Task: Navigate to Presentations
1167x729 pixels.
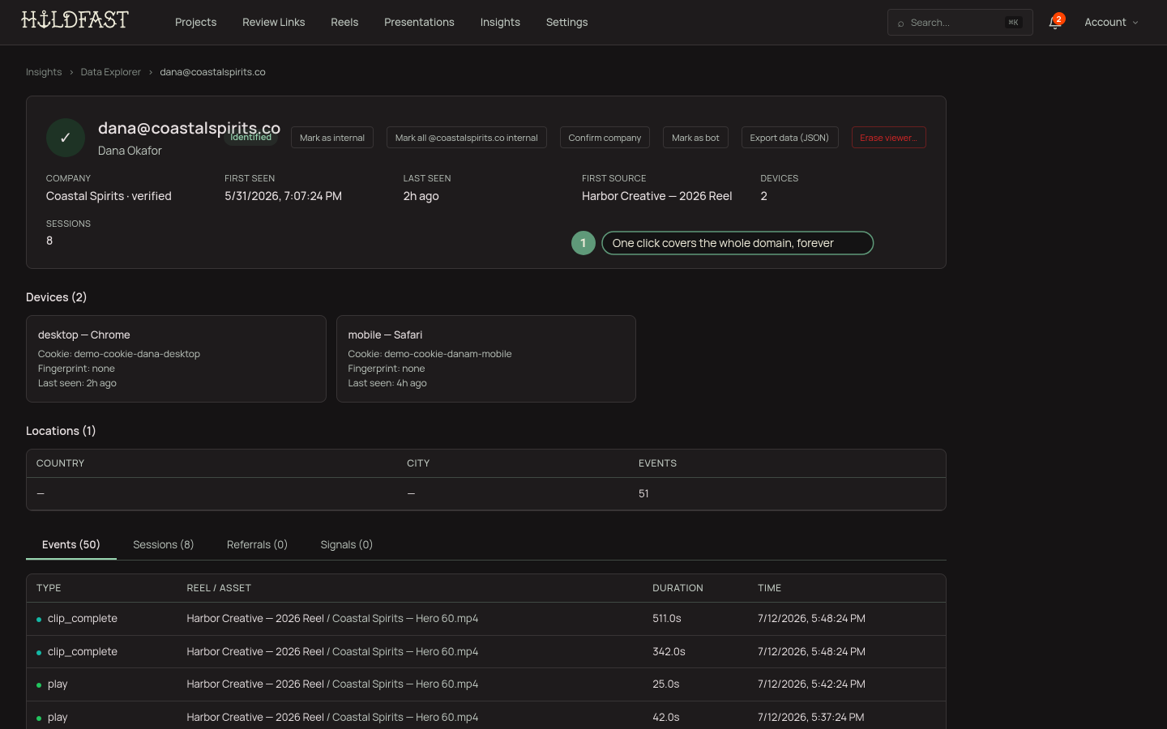Action: [x=419, y=23]
